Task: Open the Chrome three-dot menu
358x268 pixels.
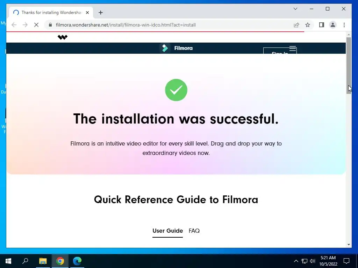Action: (x=344, y=25)
